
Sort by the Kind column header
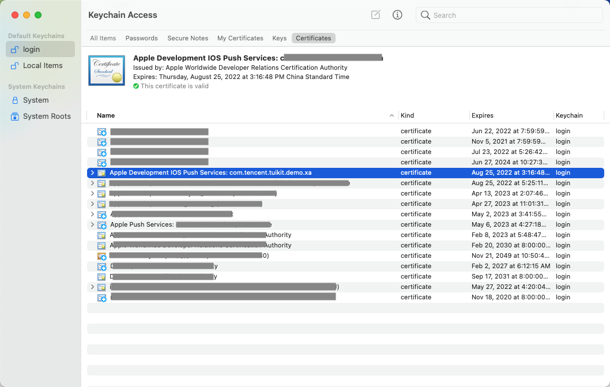[434, 115]
